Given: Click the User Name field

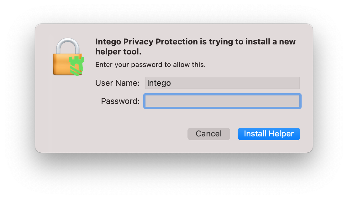Looking at the screenshot, I should tap(222, 83).
